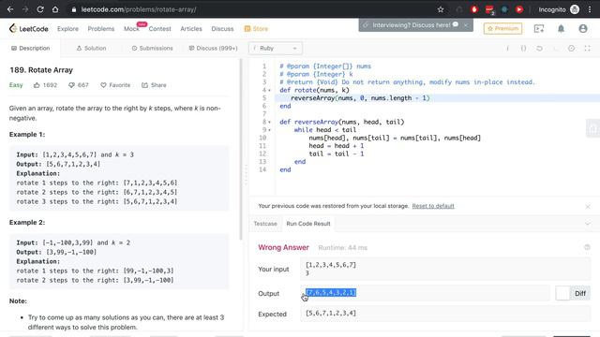
Task: Go forward with the browser forward arrow
Action: pos(25,9)
